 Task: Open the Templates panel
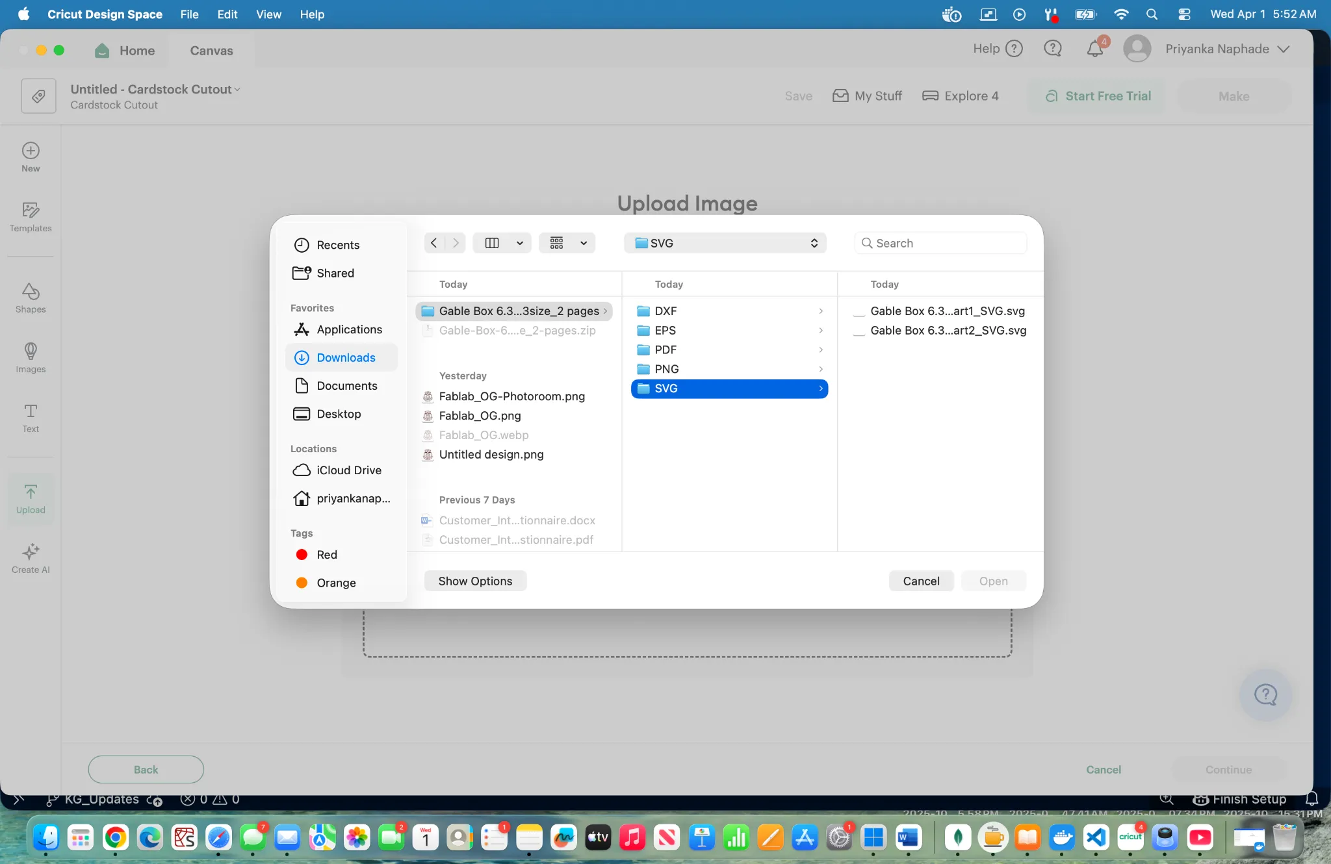tap(31, 218)
